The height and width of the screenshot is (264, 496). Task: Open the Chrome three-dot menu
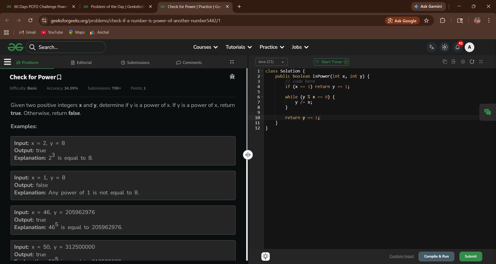[489, 21]
